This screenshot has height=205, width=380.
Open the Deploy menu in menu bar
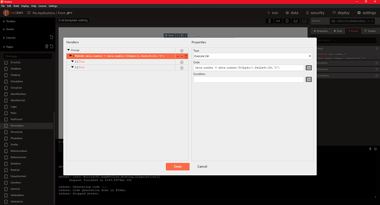[x=25, y=6]
